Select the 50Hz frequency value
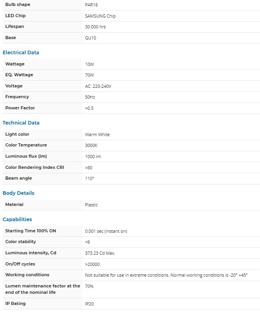This screenshot has width=260, height=313. tap(90, 97)
